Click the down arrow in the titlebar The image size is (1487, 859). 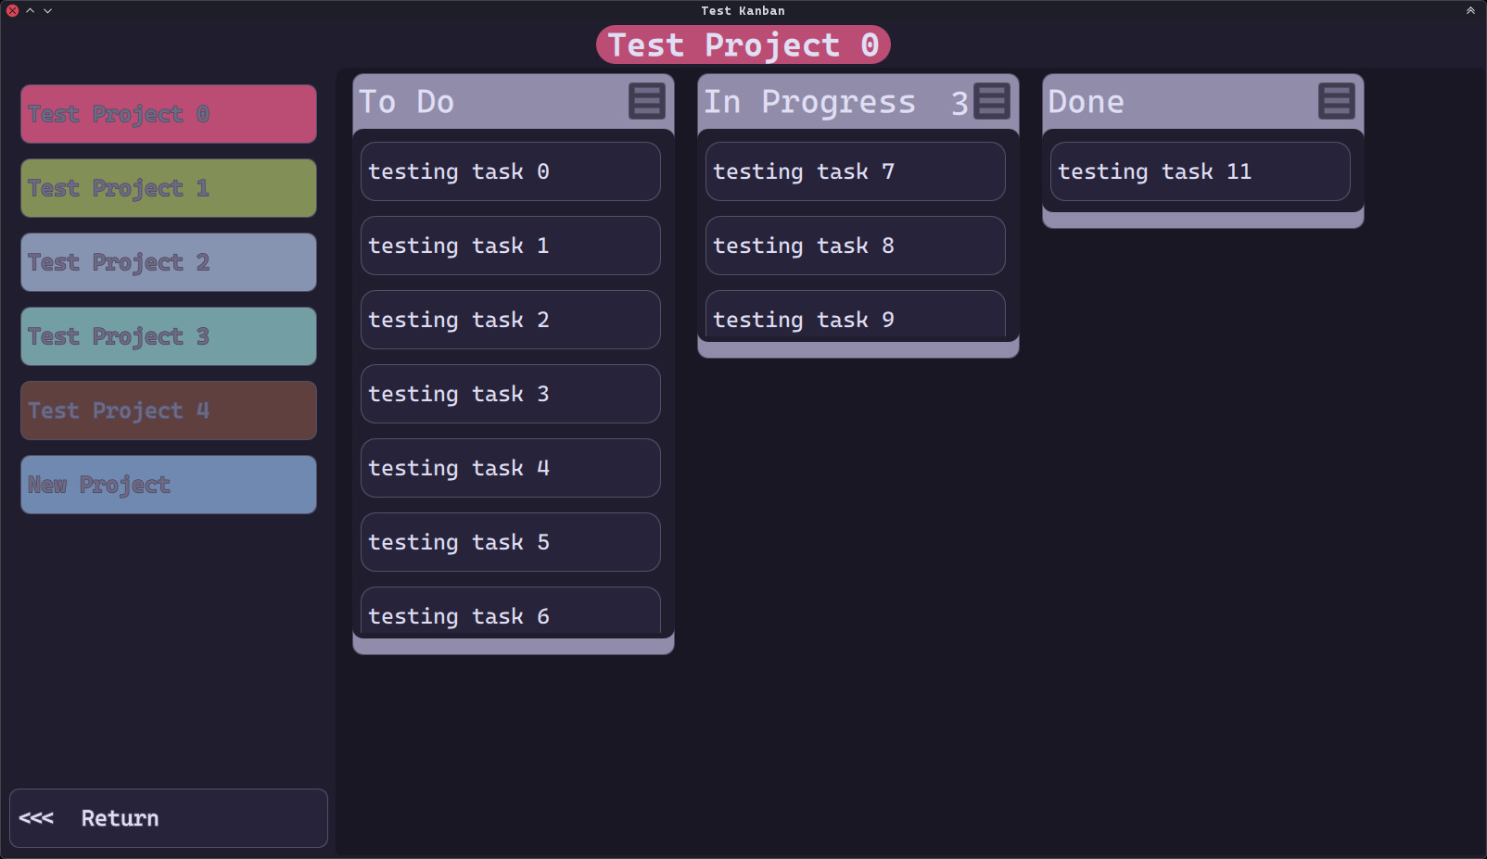45,10
